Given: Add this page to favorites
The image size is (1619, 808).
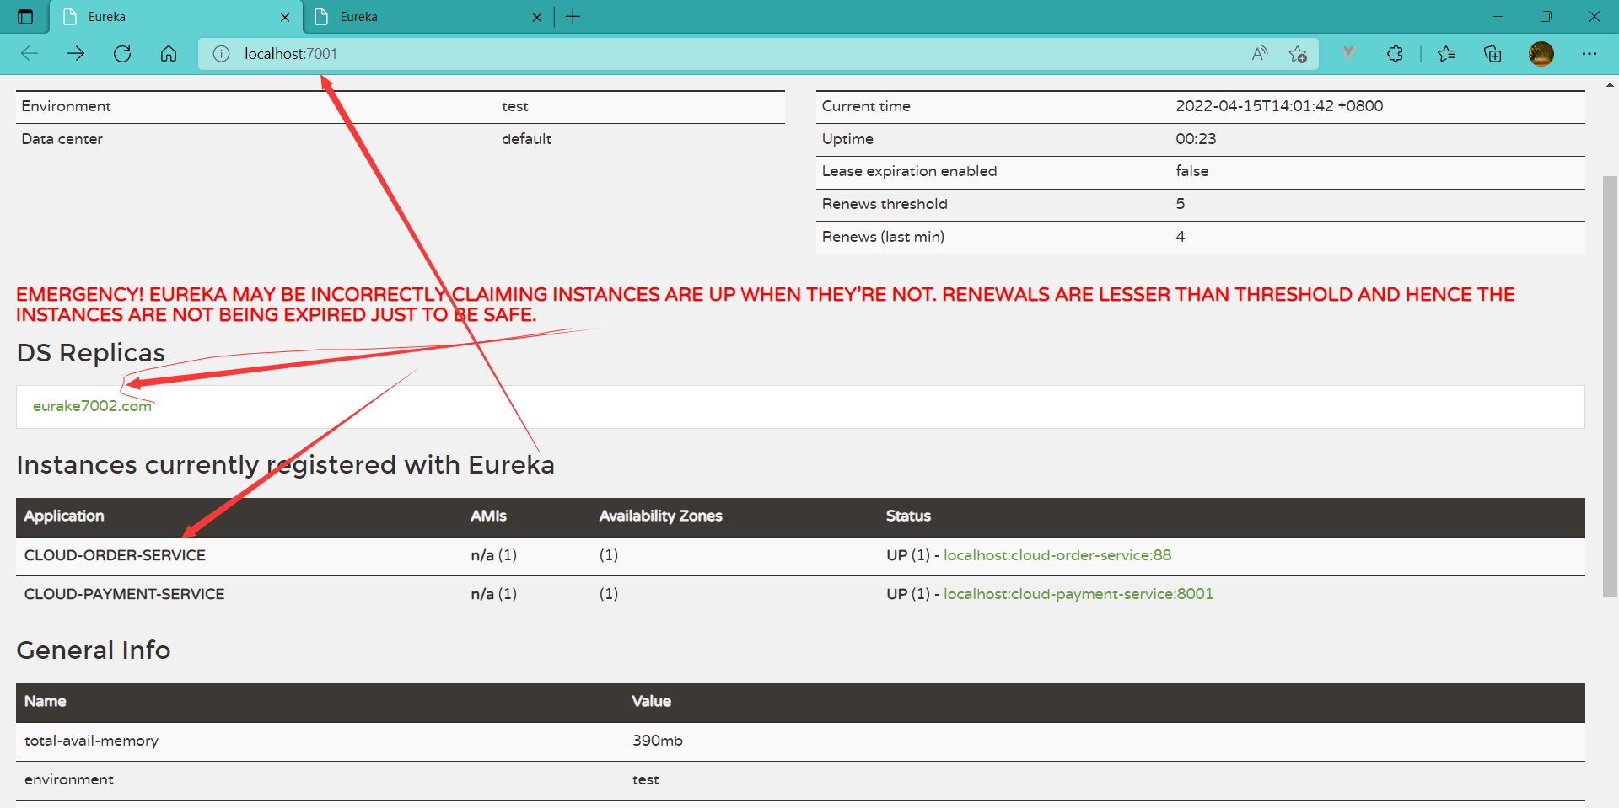Looking at the screenshot, I should coord(1298,54).
